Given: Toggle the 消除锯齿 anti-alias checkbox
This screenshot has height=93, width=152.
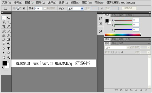Looking at the screenshot, I should pos(45,8).
